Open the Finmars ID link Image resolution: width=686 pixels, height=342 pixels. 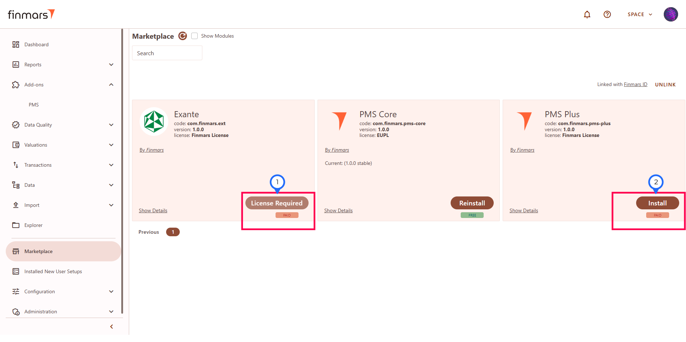coord(635,85)
